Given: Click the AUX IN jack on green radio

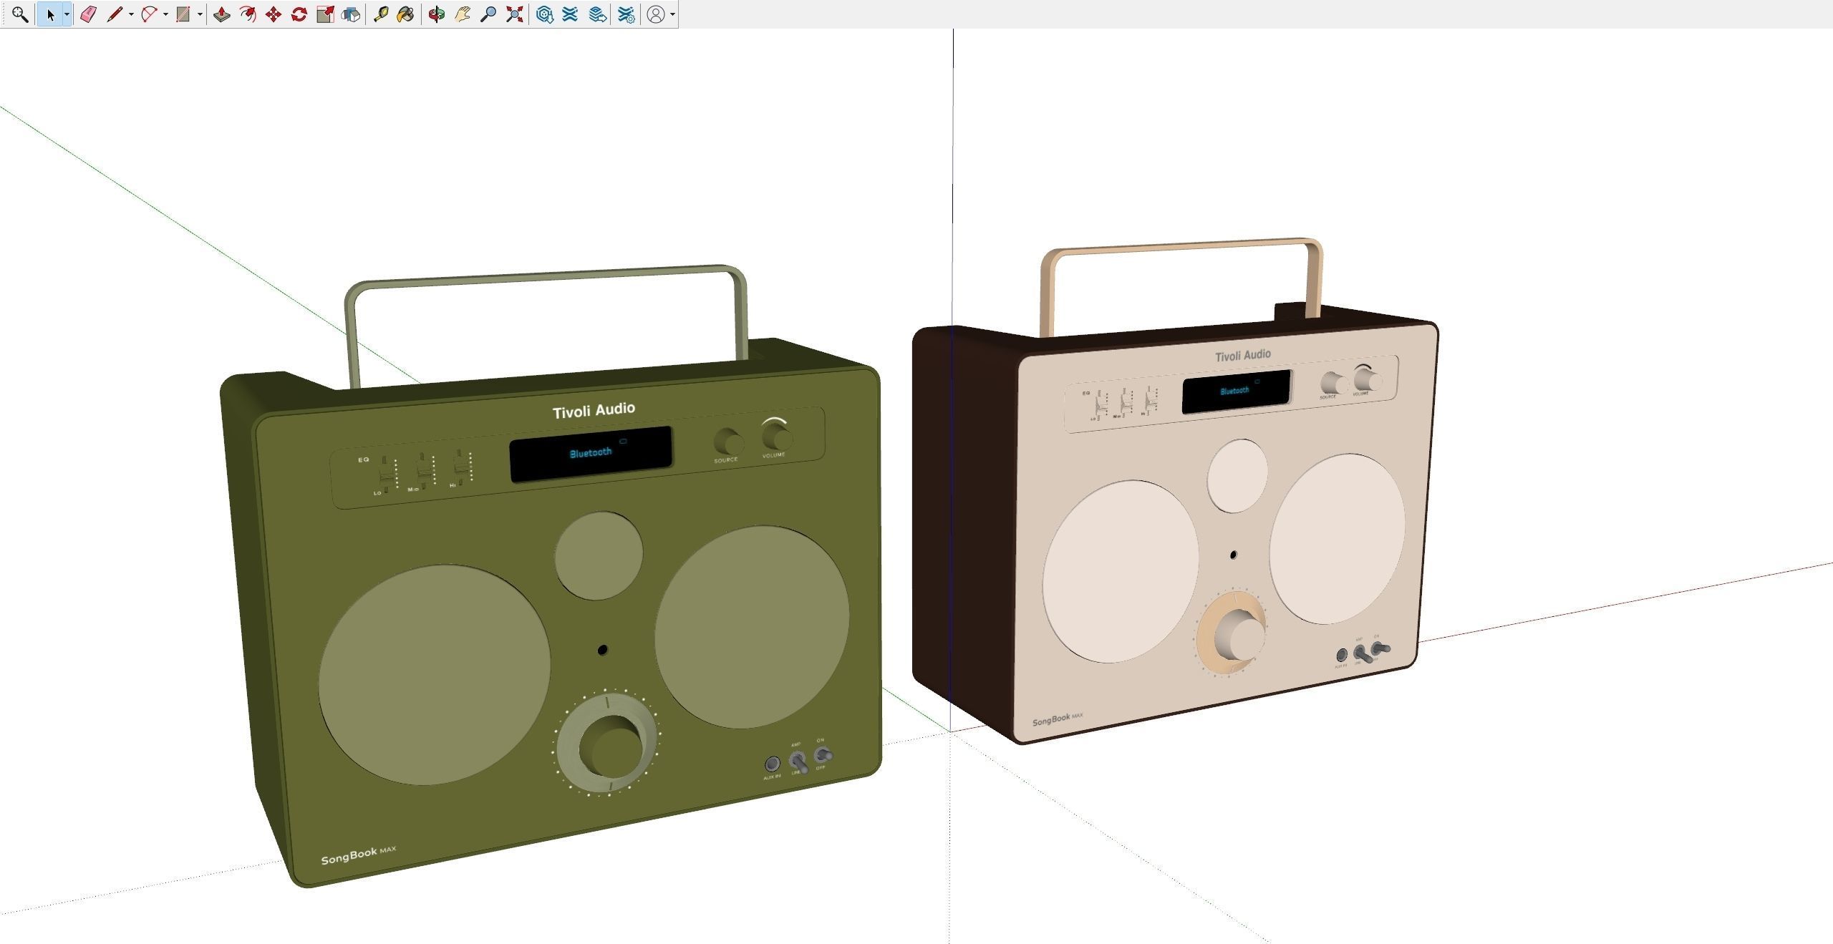Looking at the screenshot, I should pyautogui.click(x=772, y=764).
